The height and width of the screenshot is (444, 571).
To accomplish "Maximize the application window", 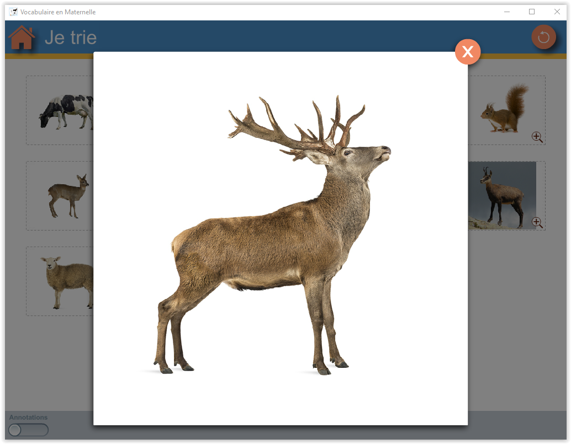I will [x=532, y=12].
